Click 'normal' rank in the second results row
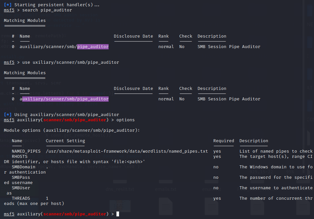This screenshot has width=314, height=219. 166,99
